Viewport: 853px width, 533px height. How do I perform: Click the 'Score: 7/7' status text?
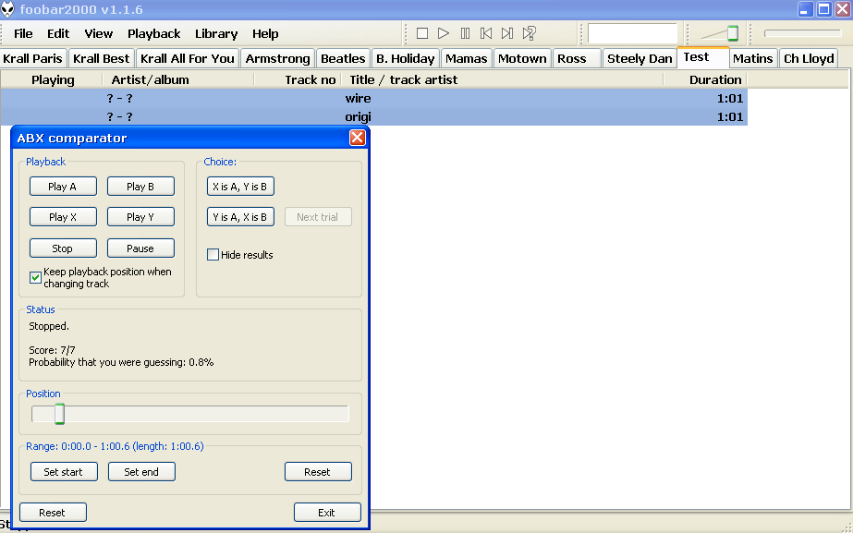click(x=53, y=350)
